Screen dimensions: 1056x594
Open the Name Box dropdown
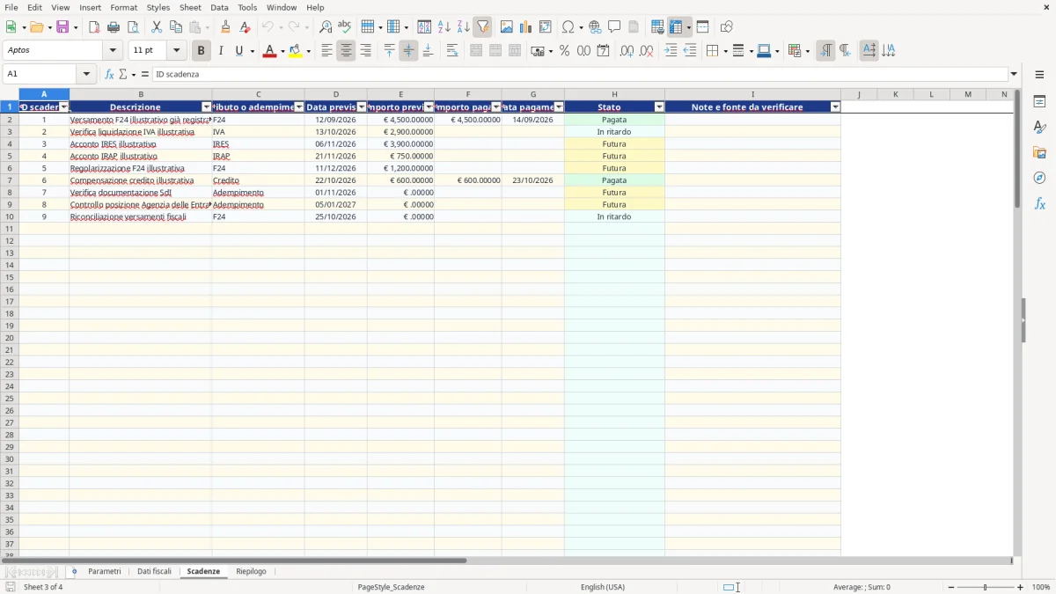click(x=86, y=75)
